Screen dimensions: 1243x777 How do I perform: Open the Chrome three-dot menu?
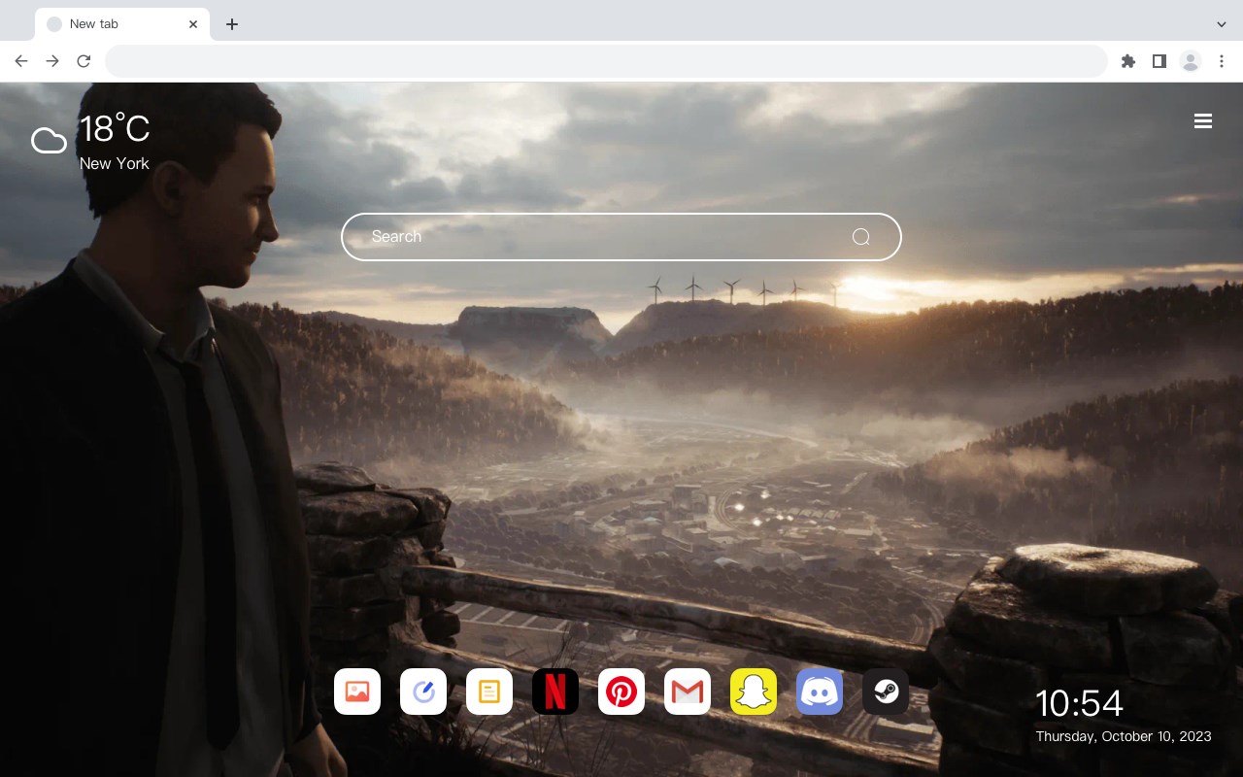[x=1222, y=61]
